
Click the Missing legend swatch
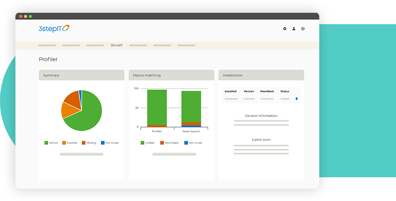pyautogui.click(x=83, y=143)
